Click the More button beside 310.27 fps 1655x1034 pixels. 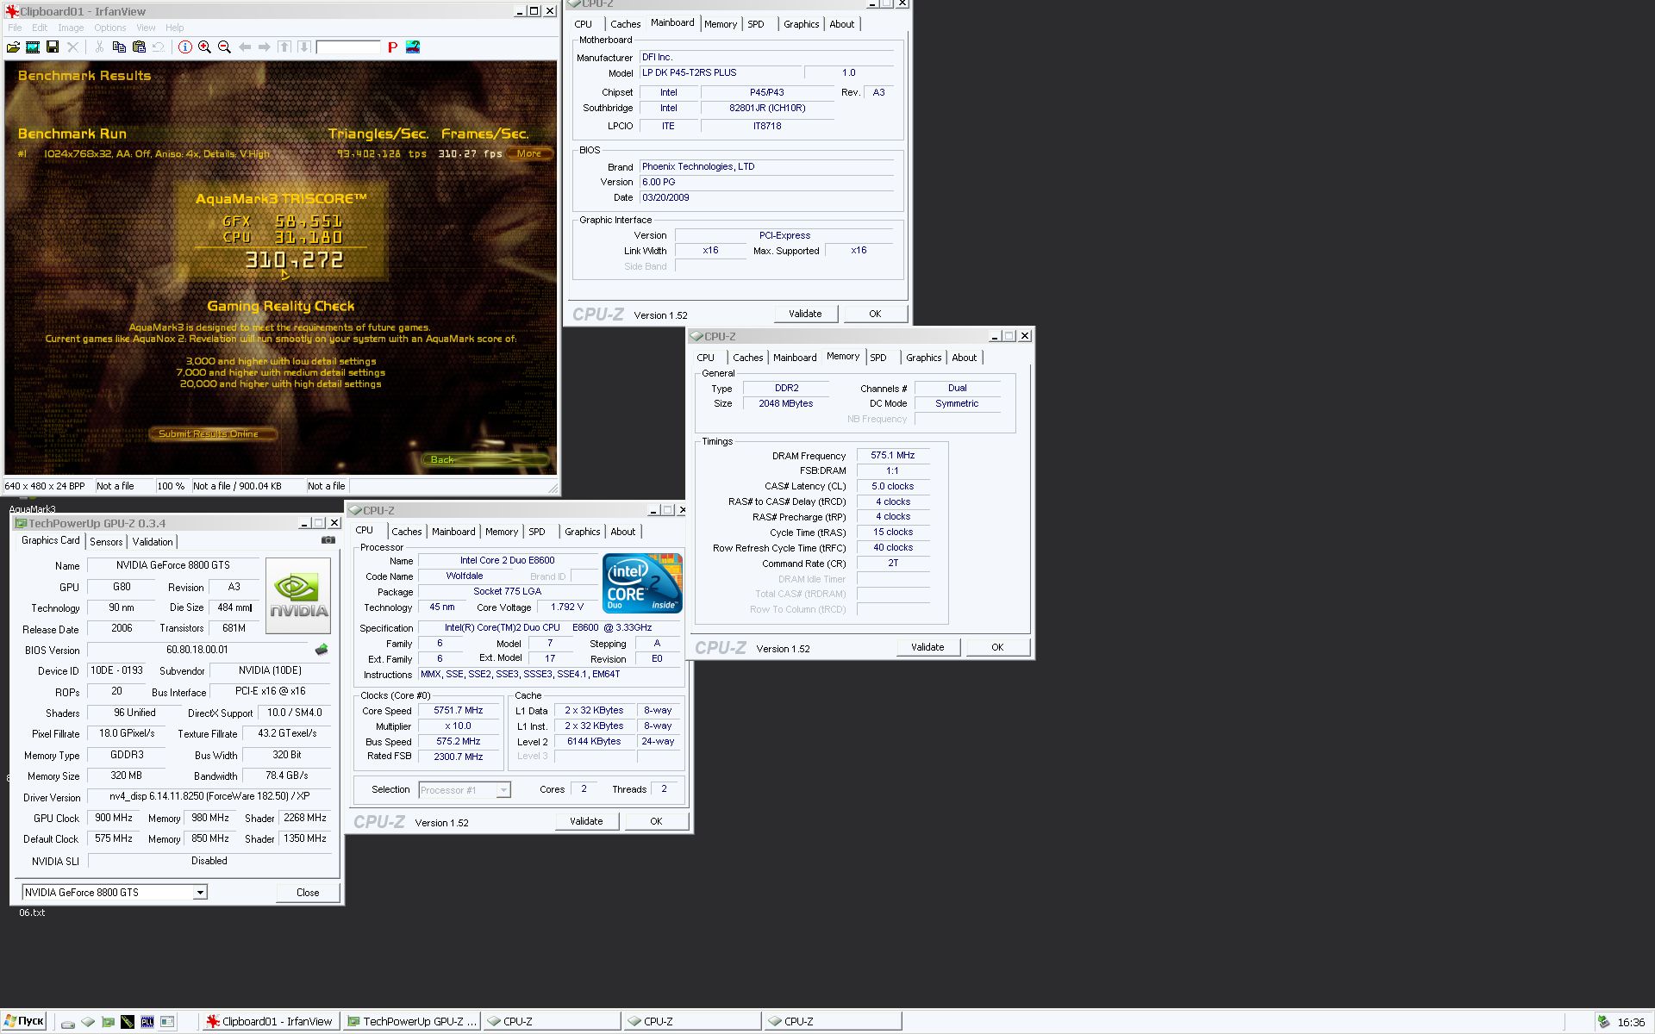point(529,153)
